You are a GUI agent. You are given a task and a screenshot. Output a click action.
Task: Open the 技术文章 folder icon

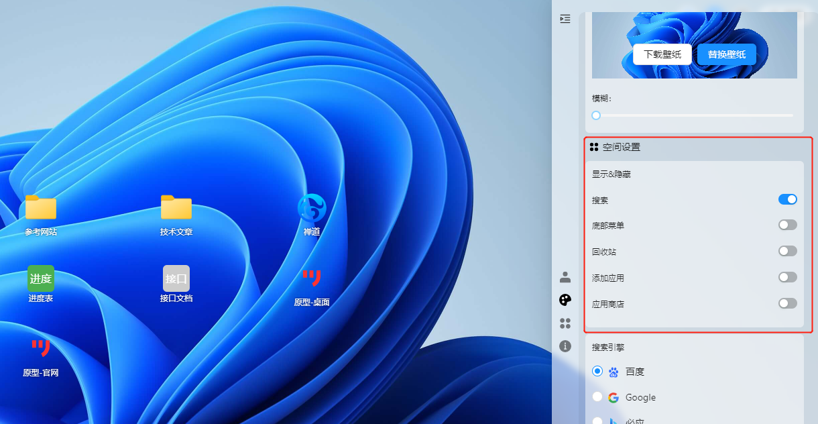click(176, 207)
